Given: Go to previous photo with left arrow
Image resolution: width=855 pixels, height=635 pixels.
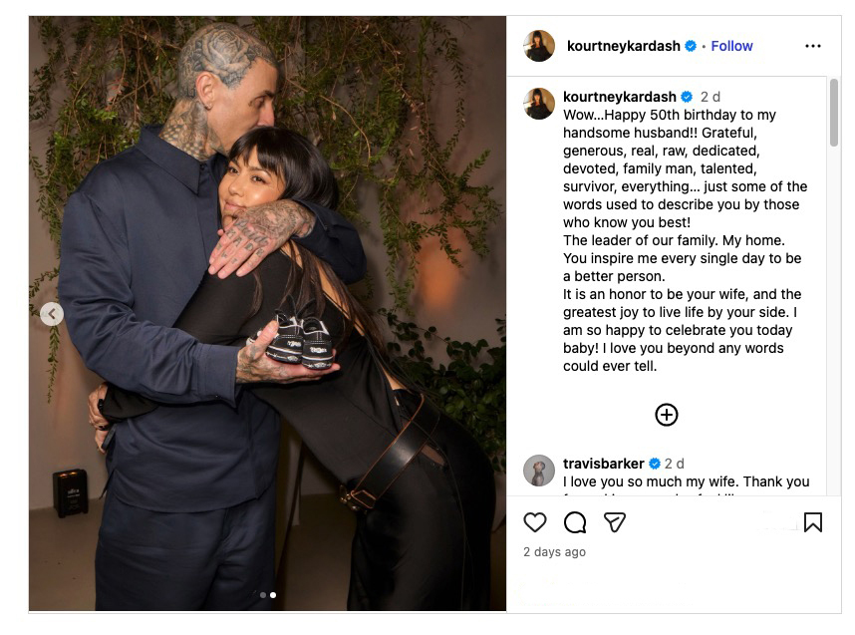Looking at the screenshot, I should tap(52, 314).
